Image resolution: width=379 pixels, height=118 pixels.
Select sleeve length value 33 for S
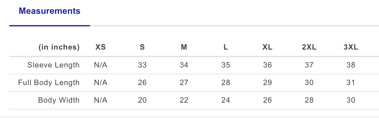pyautogui.click(x=142, y=65)
